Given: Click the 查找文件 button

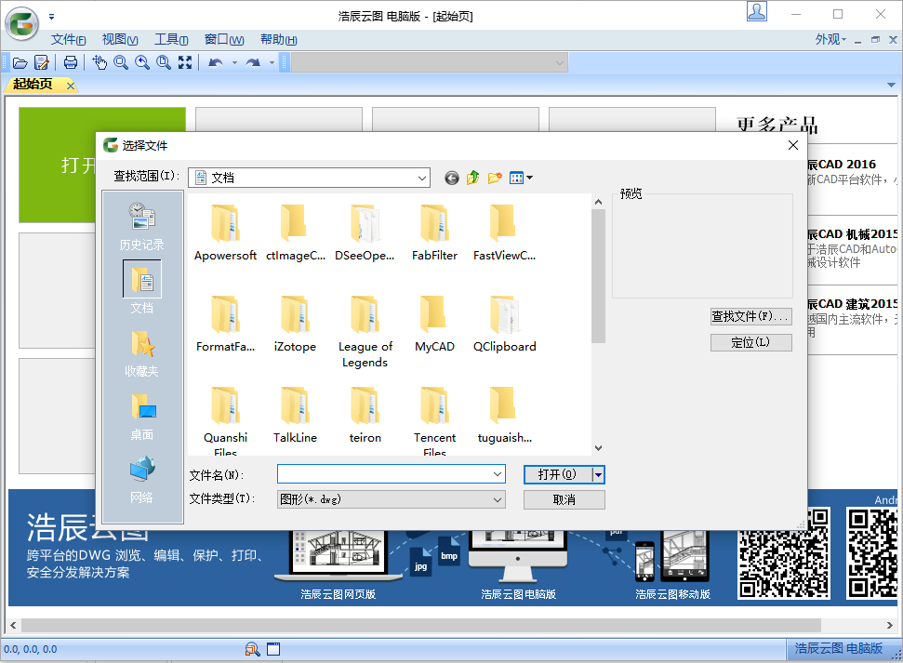Looking at the screenshot, I should 751,316.
